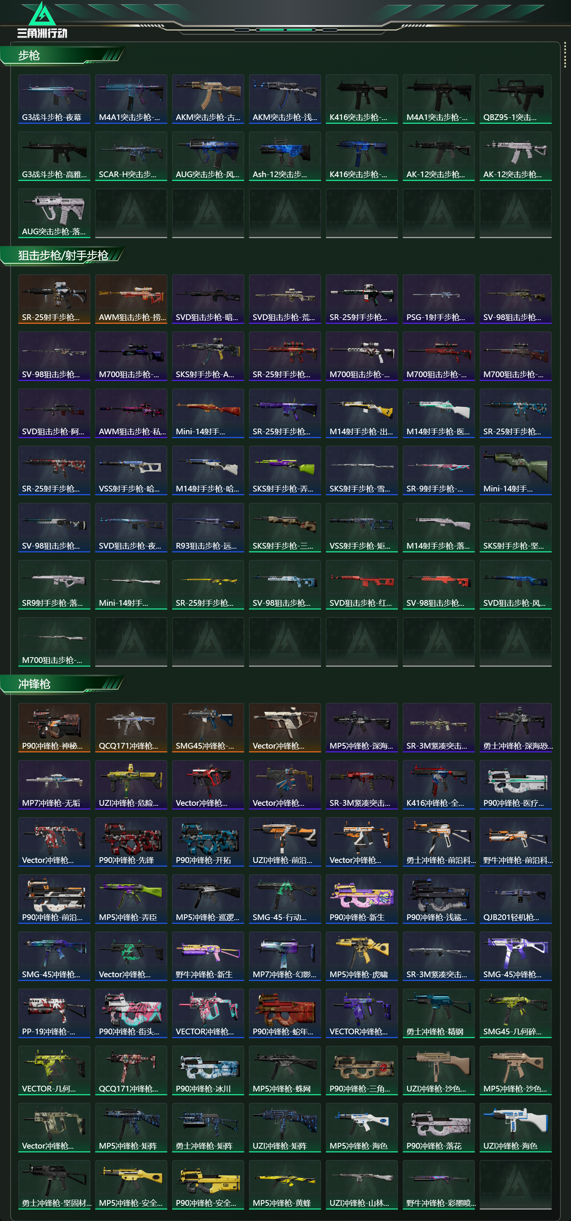This screenshot has width=571, height=1221.
Task: Open the MP5冲锋枪-黄蜂 skin
Action: [285, 1185]
